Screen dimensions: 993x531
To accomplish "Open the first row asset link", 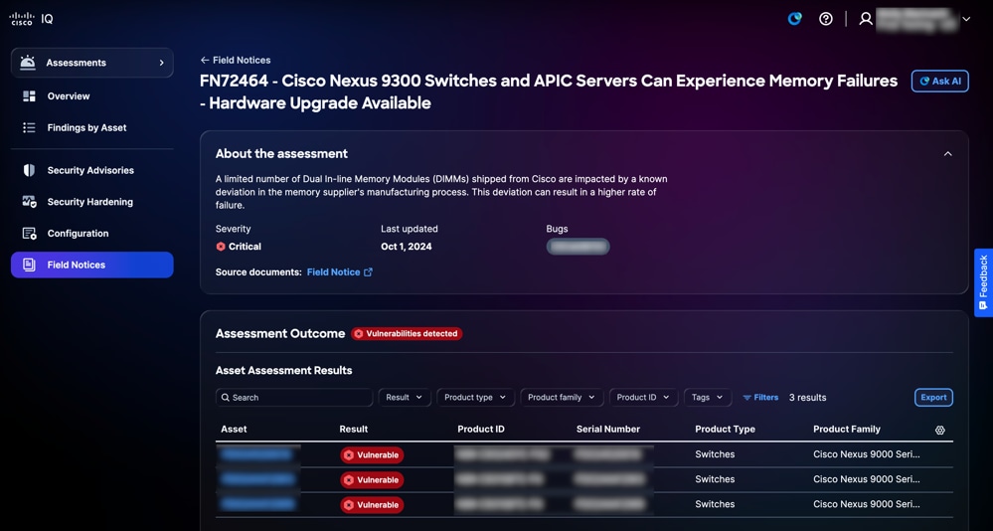I will 257,454.
